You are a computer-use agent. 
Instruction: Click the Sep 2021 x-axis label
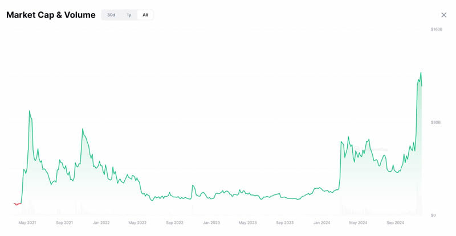[64, 223]
